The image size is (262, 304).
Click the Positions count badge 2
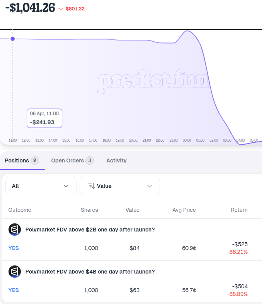click(x=35, y=160)
